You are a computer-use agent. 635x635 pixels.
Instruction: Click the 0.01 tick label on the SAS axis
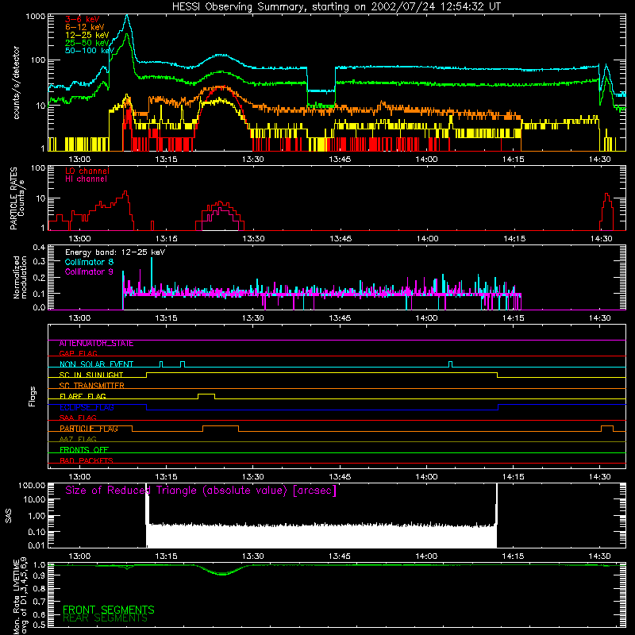(x=37, y=545)
